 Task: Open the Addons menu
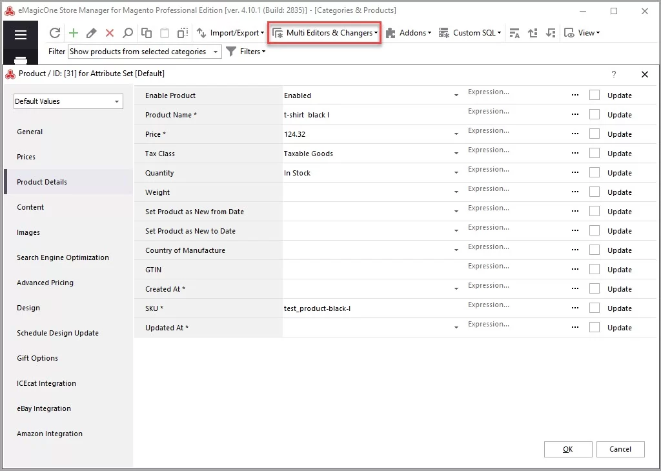coord(409,33)
